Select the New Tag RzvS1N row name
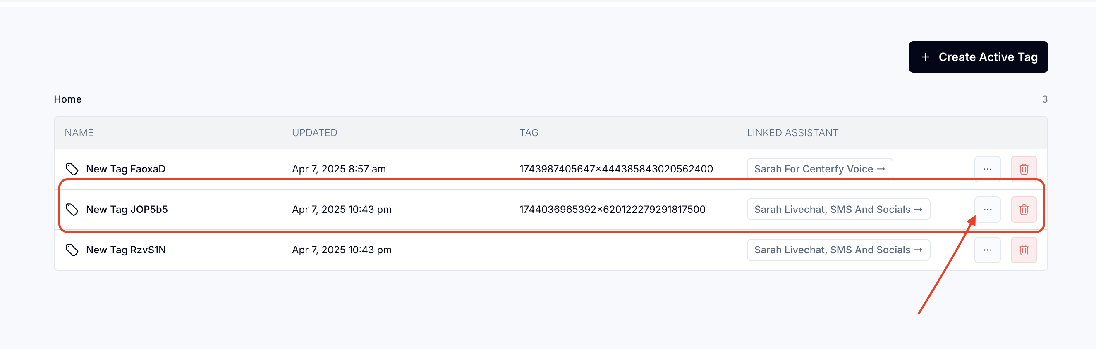The image size is (1096, 349). tap(125, 250)
